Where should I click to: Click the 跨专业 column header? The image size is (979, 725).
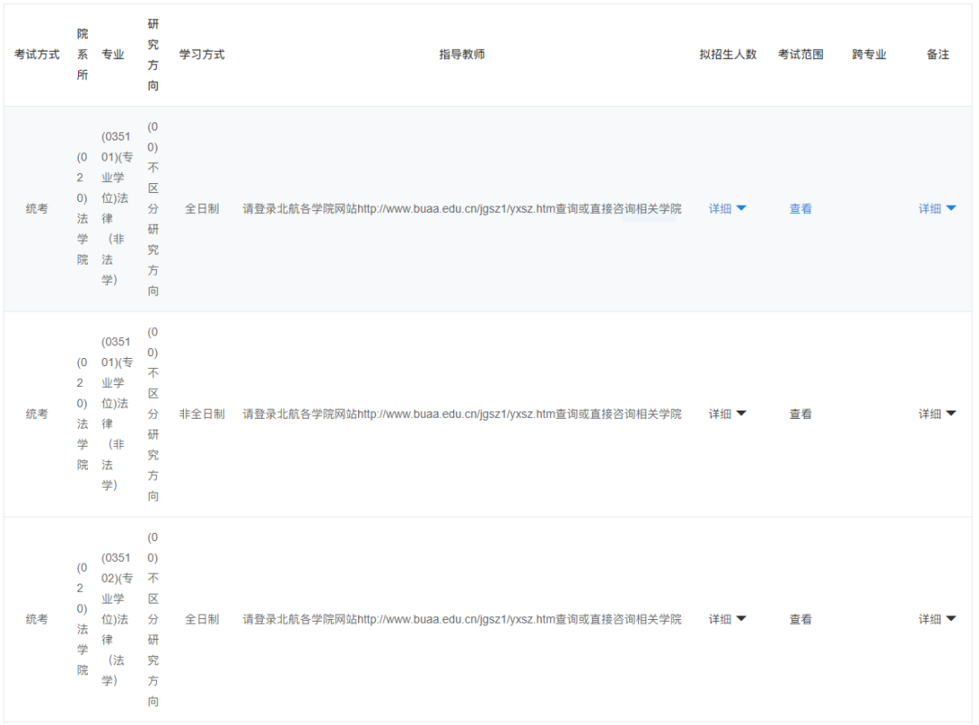click(869, 54)
